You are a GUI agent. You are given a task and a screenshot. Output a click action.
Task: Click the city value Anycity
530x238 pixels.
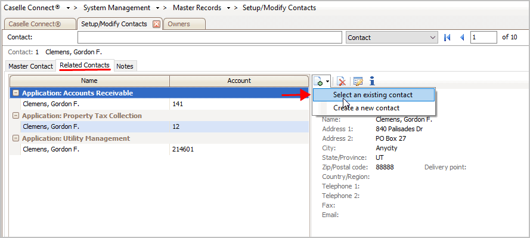tap(386, 148)
